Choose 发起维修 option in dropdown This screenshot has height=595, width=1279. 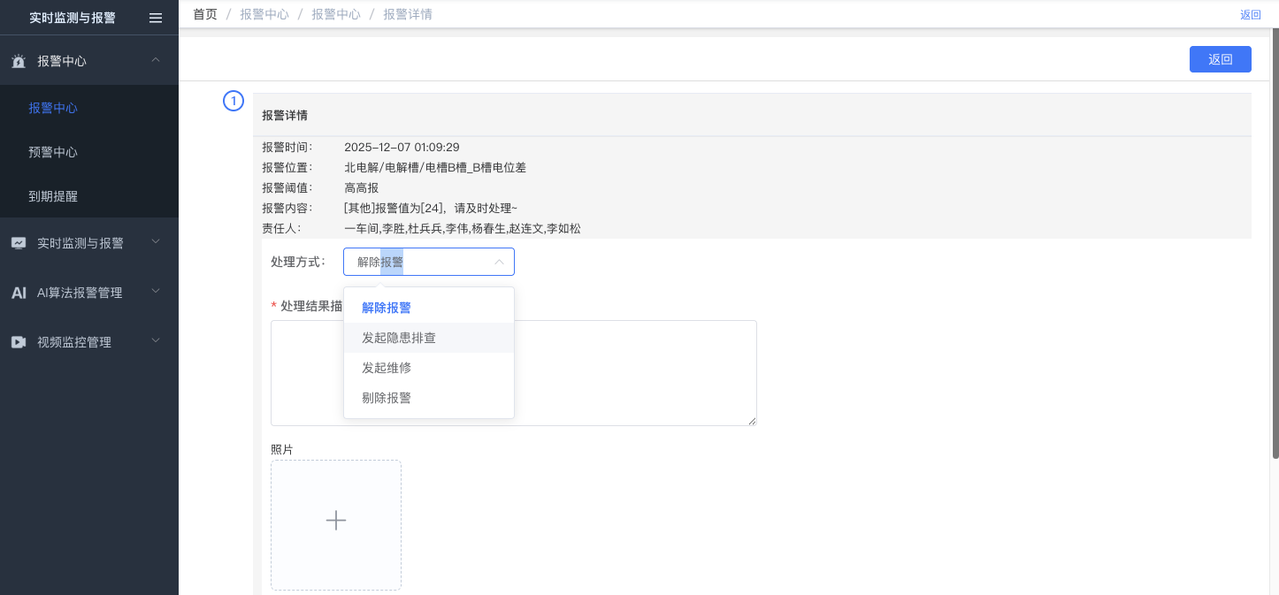387,368
